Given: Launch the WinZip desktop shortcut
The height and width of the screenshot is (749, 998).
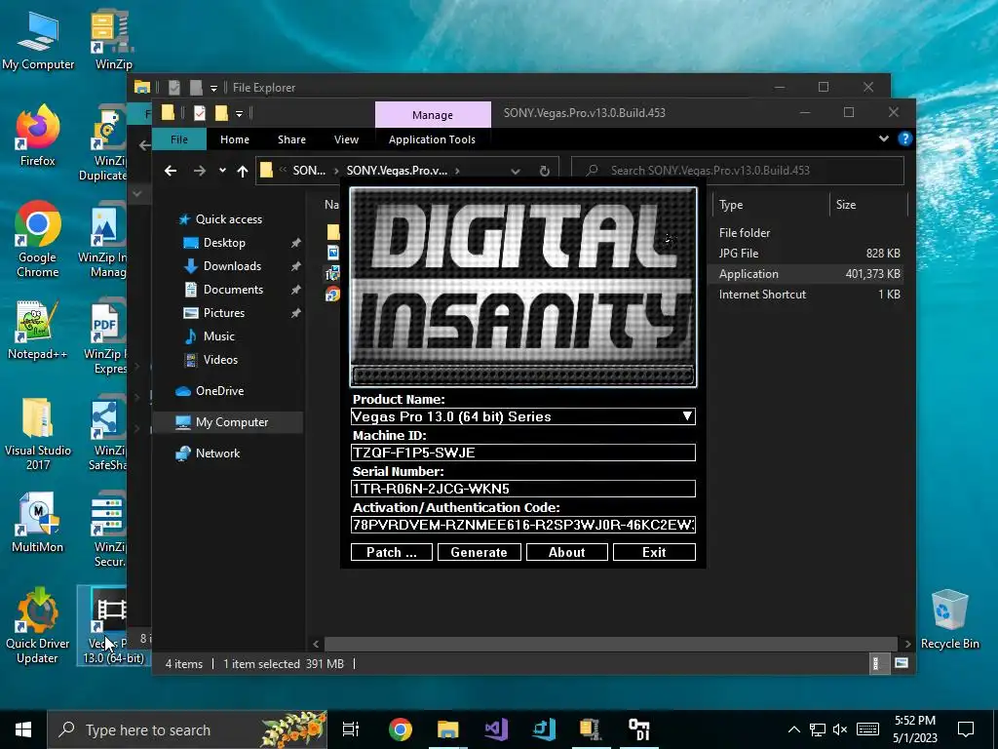Looking at the screenshot, I should [113, 39].
